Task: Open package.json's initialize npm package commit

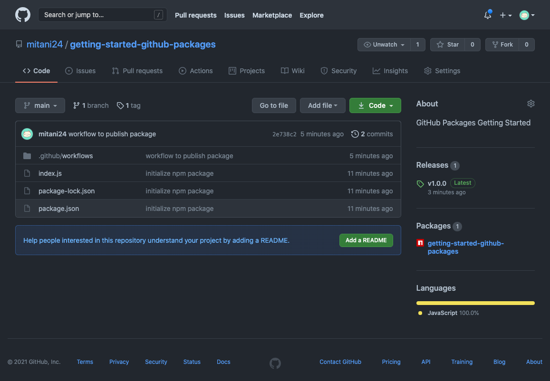Action: (x=180, y=209)
